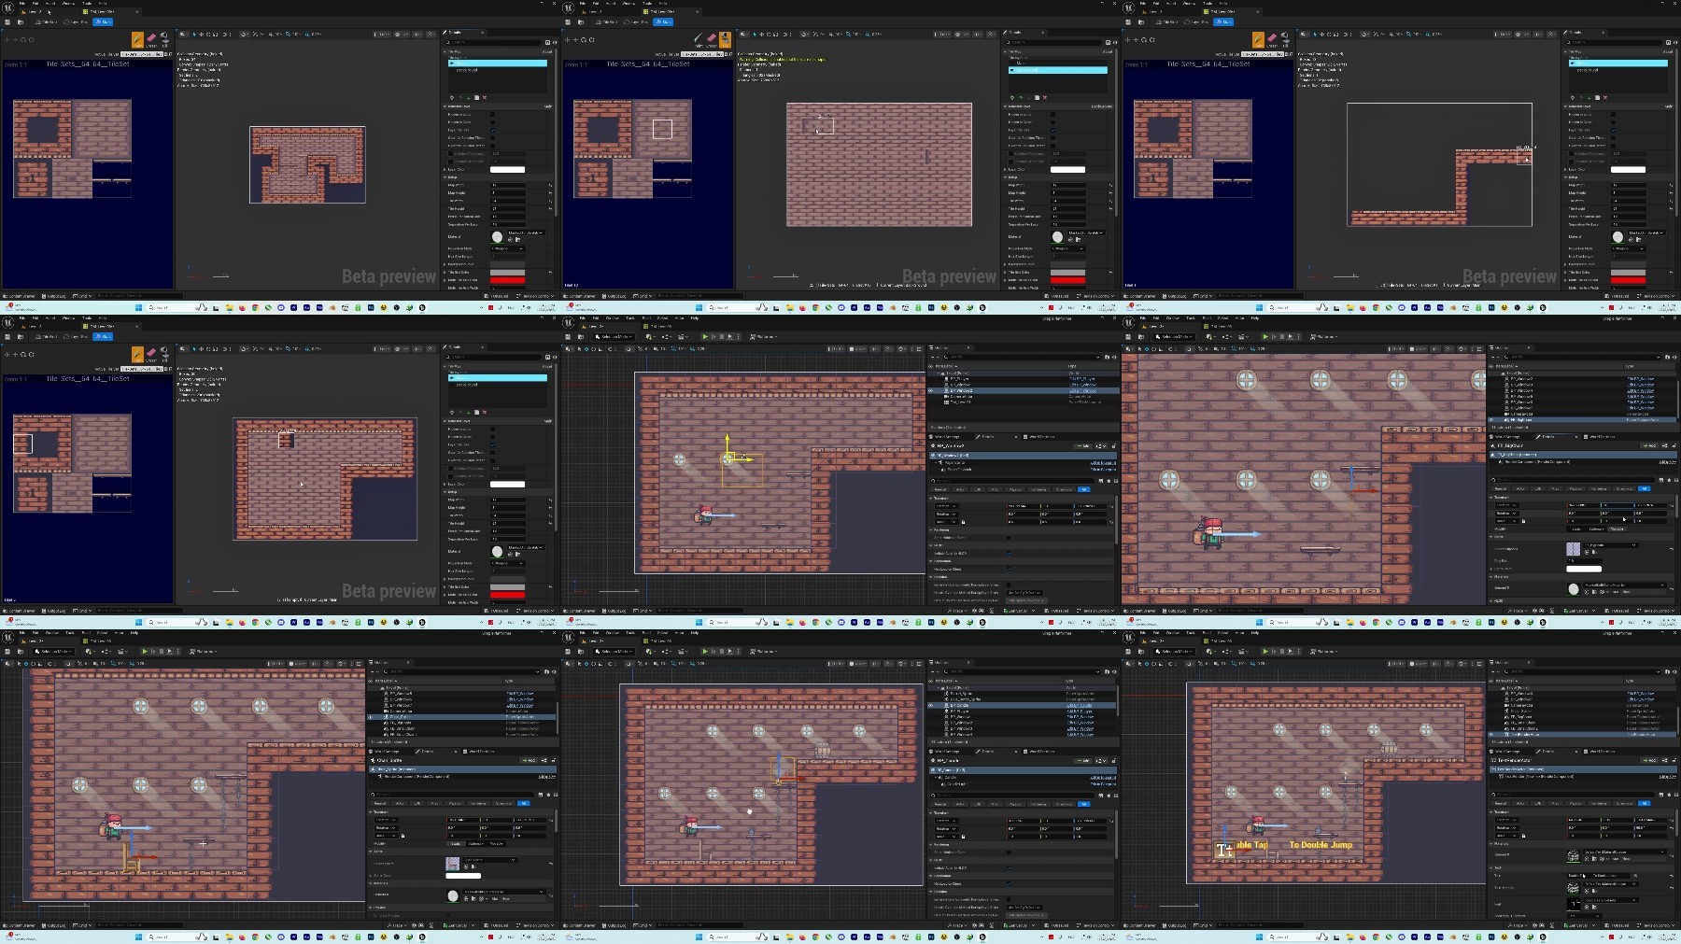
Task: Toggle first Rendering checkbox in center frame Details
Action: [x=1009, y=538]
